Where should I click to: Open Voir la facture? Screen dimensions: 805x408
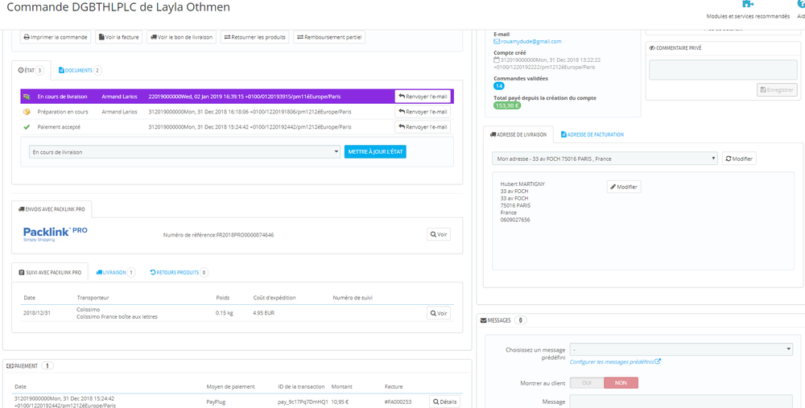(118, 37)
